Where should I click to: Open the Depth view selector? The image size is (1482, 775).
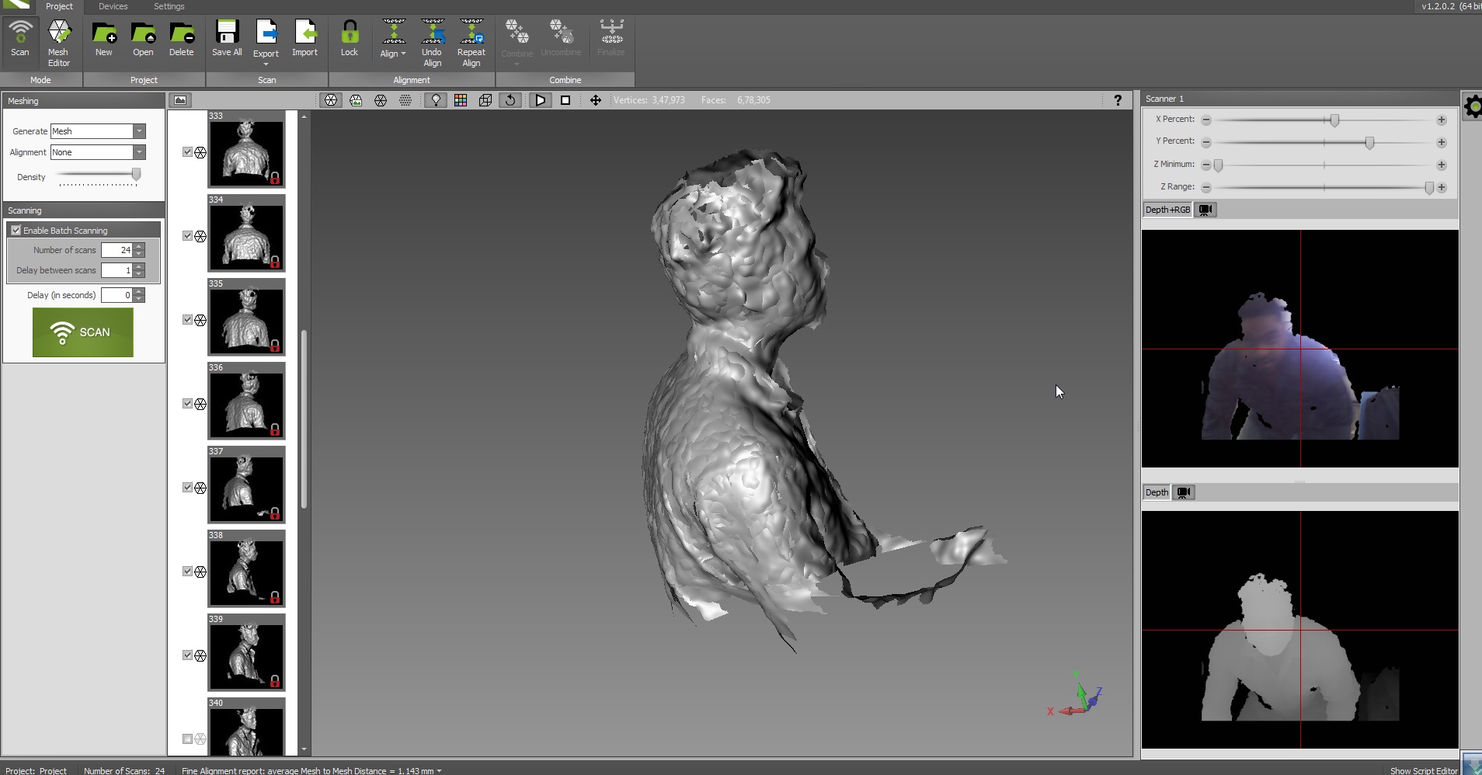click(1157, 492)
